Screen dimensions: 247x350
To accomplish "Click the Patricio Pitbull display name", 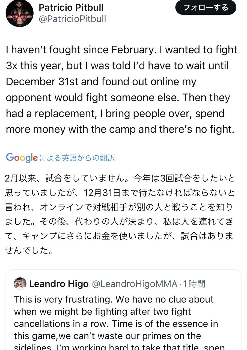I will coord(71,7).
